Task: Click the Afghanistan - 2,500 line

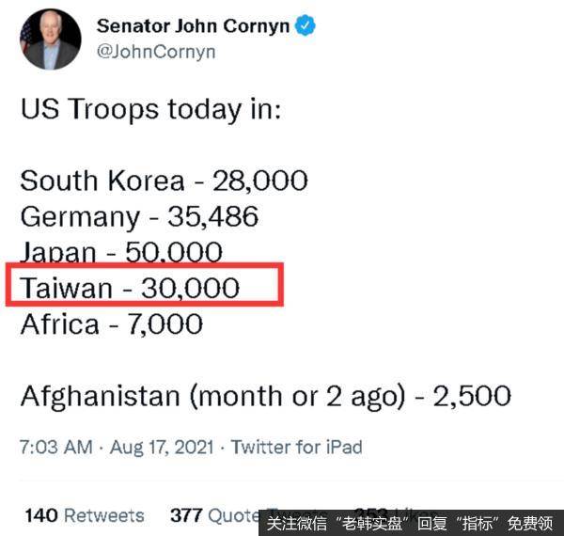Action: click(x=266, y=396)
